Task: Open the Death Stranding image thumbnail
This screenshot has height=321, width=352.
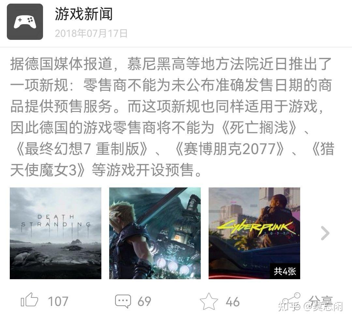Action: tap(55, 233)
